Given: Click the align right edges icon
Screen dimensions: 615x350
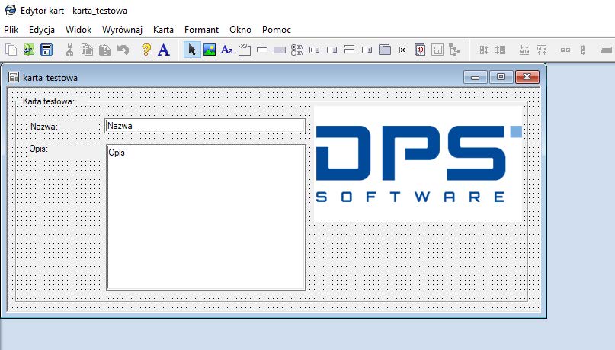Looking at the screenshot, I should (501, 50).
